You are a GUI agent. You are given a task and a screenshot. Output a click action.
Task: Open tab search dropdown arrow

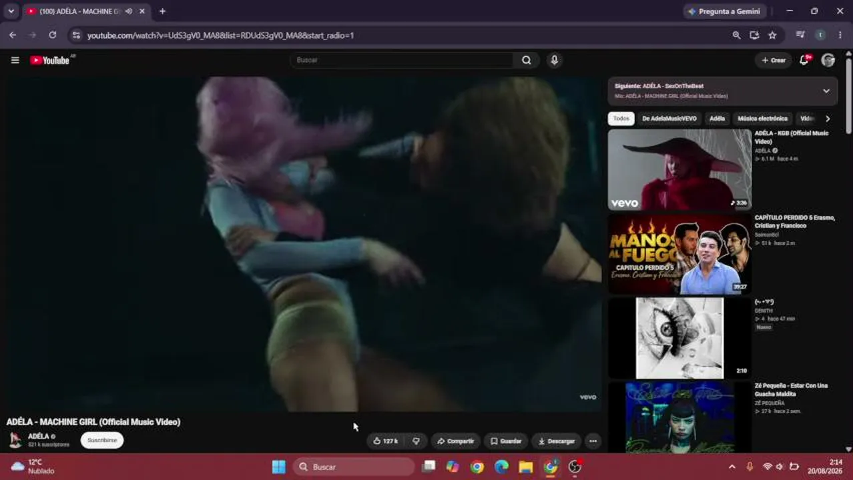point(11,11)
